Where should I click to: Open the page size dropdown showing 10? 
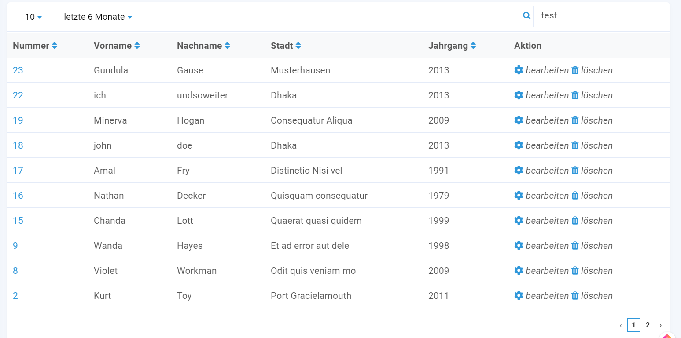[33, 16]
